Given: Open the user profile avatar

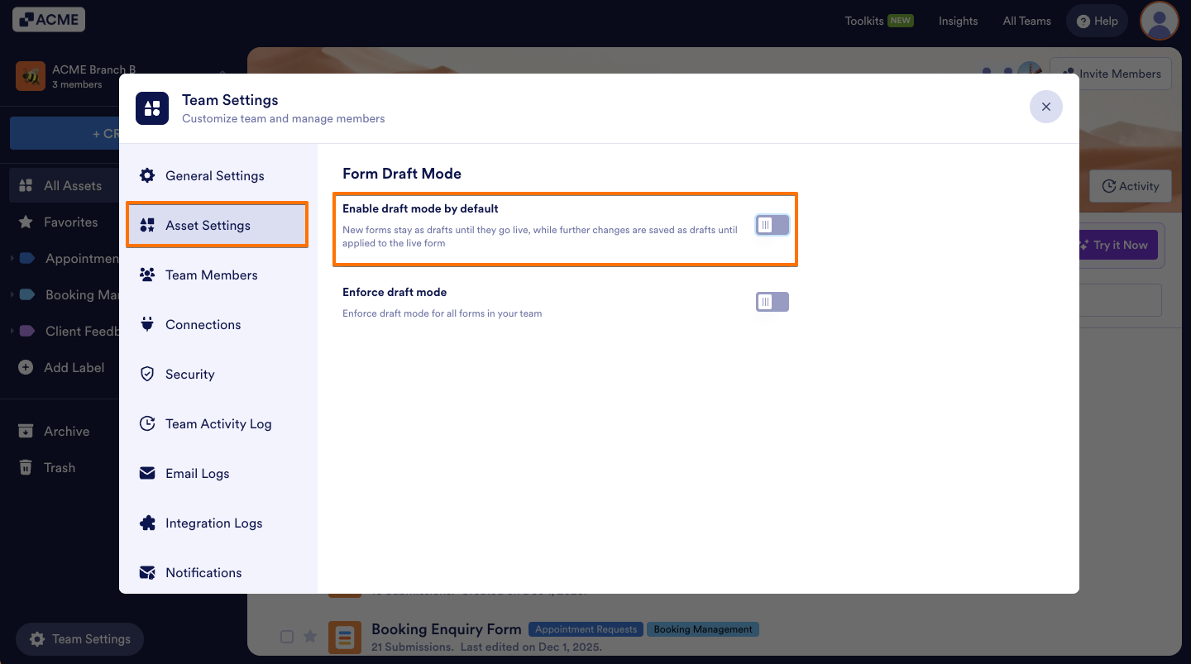Looking at the screenshot, I should 1159,21.
